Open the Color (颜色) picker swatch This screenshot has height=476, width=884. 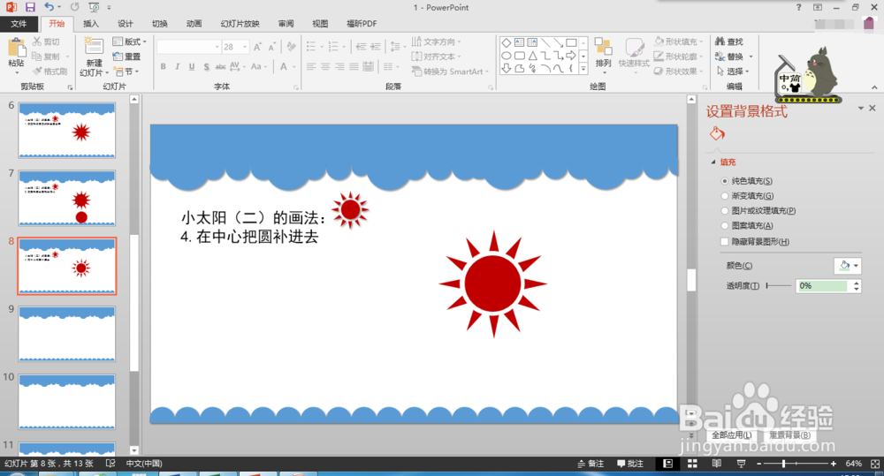pyautogui.click(x=847, y=265)
